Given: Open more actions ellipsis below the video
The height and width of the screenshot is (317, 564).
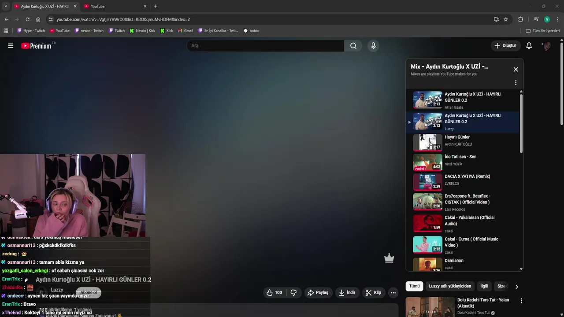Looking at the screenshot, I should coord(393,293).
